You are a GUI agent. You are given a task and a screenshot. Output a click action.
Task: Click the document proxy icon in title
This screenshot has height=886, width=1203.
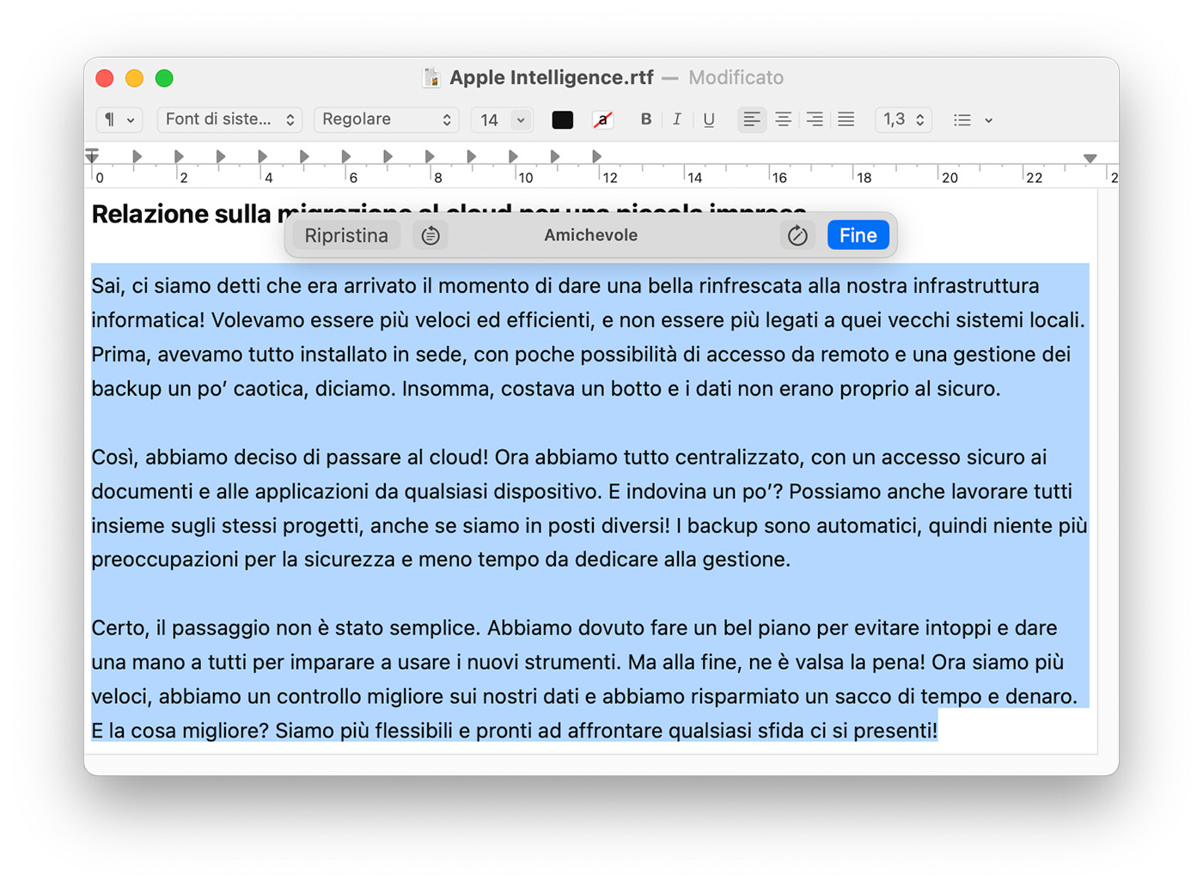point(431,78)
